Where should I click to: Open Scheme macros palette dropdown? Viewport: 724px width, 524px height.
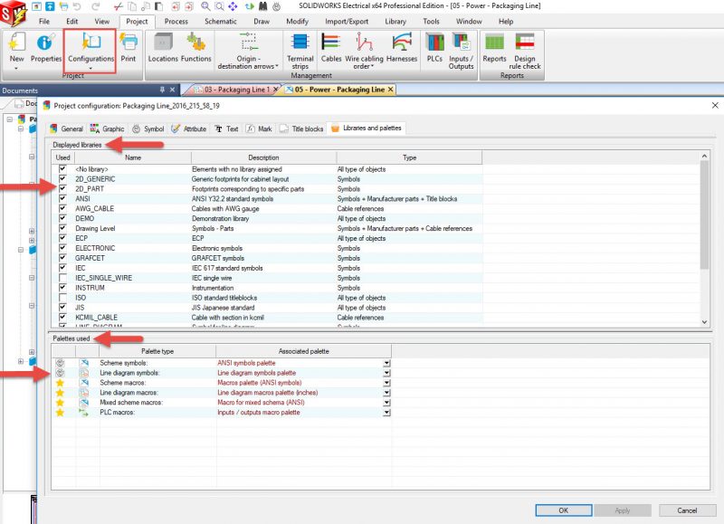(x=386, y=383)
